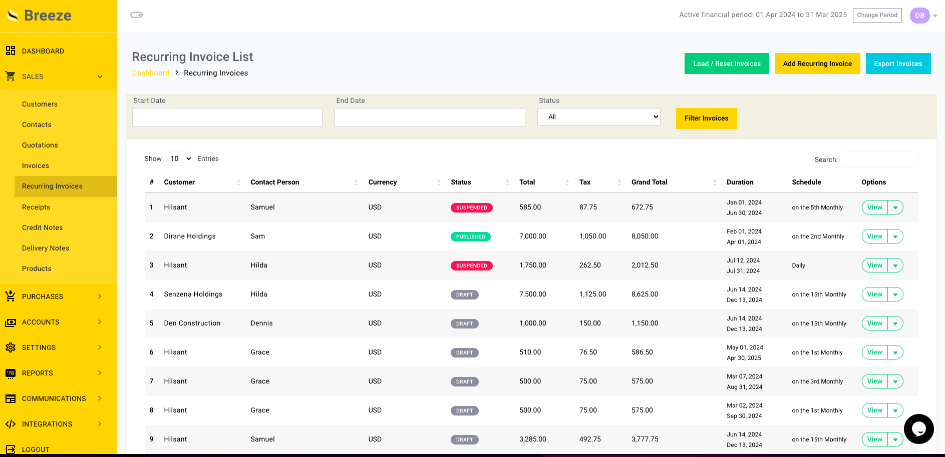The width and height of the screenshot is (945, 457).
Task: Open the Dashboard using its grid icon
Action: tap(11, 50)
